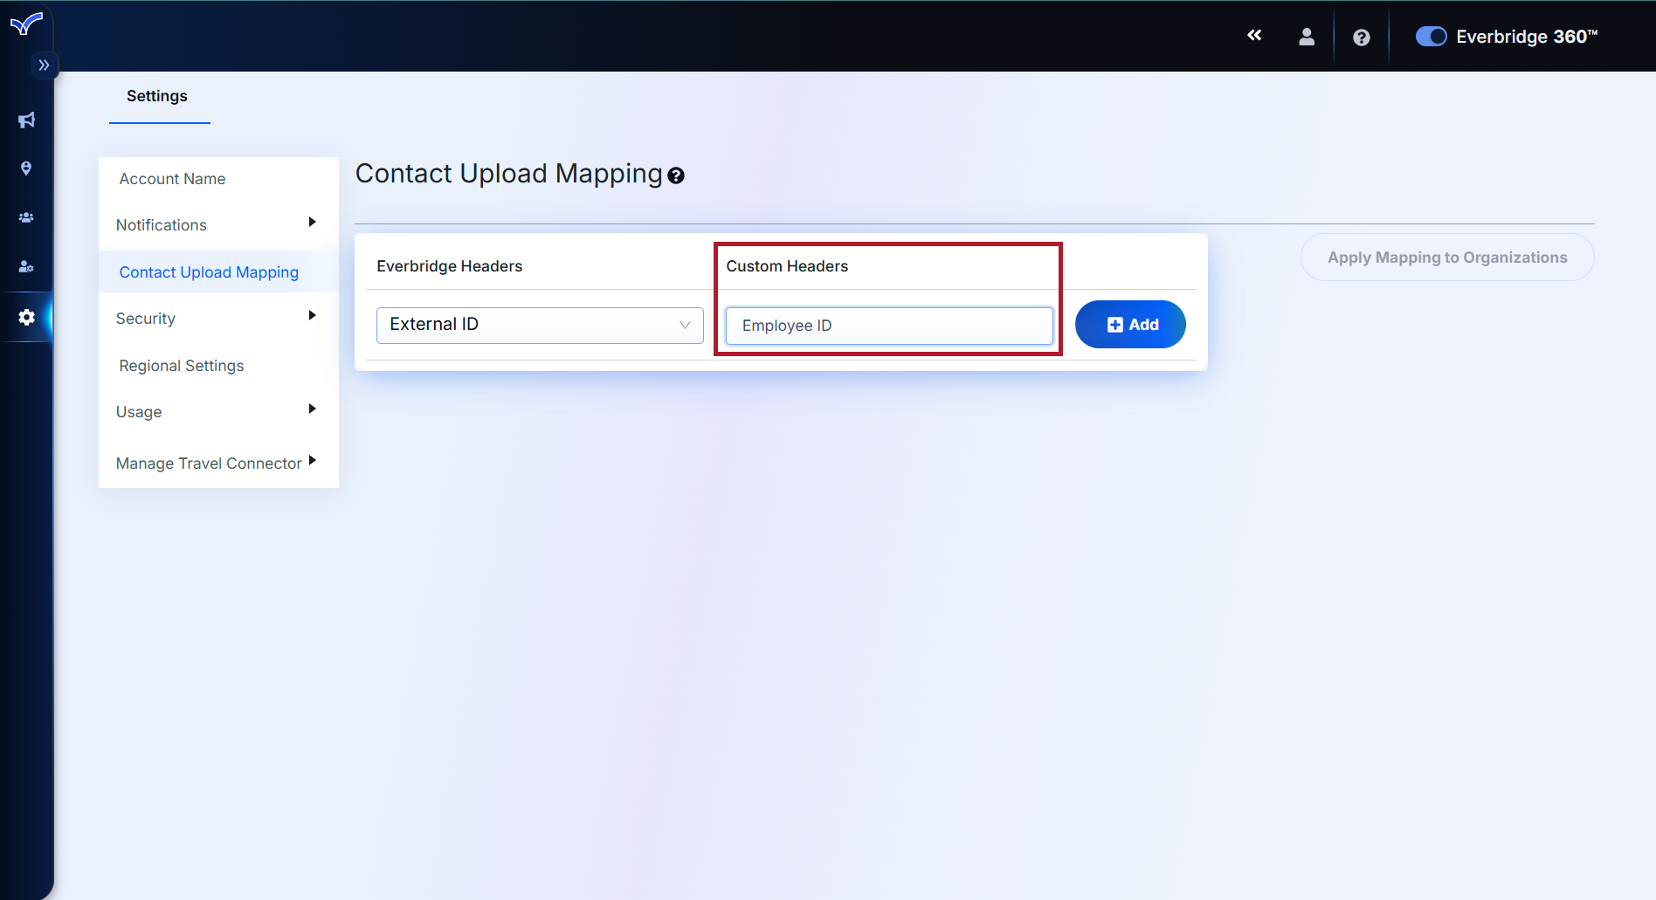Open the user profile icon

pos(1307,37)
